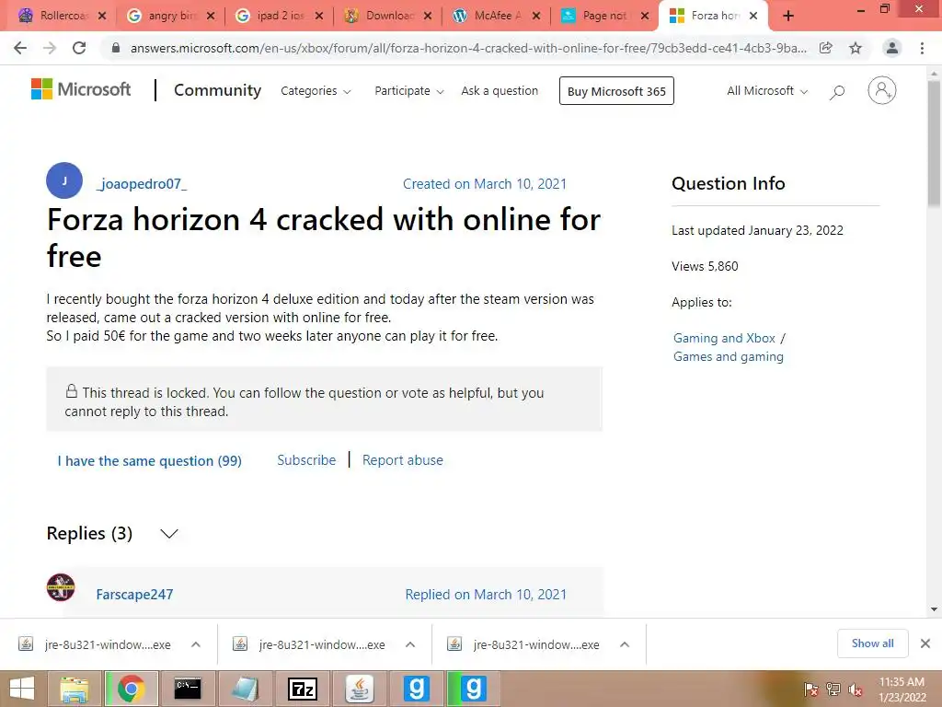Click the Chrome taskbar icon

click(131, 689)
